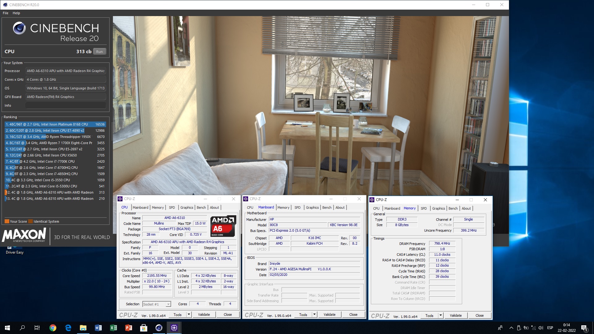594x334 pixels.
Task: Open PowerPoint from the taskbar
Action: tap(129, 328)
